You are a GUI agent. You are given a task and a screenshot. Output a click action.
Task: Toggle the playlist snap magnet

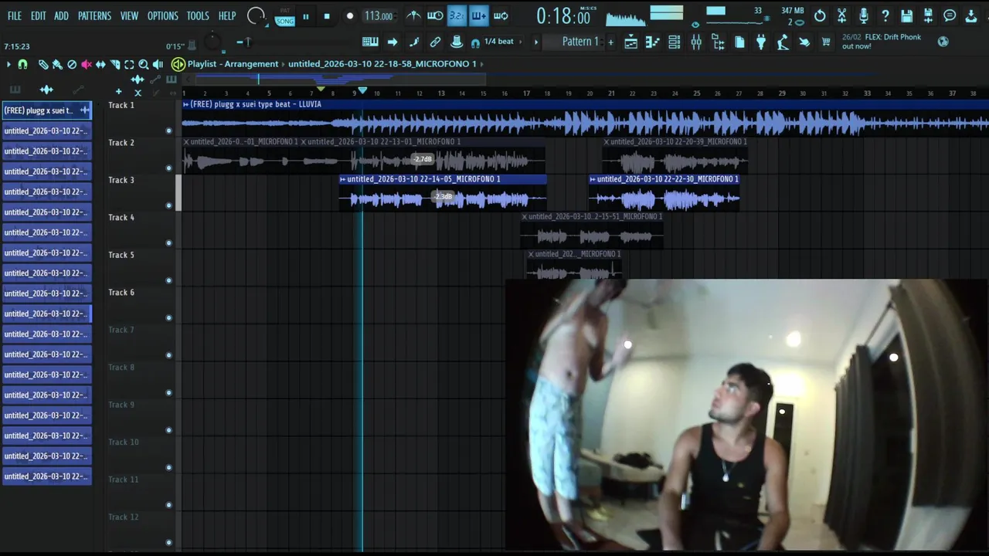[x=22, y=65]
